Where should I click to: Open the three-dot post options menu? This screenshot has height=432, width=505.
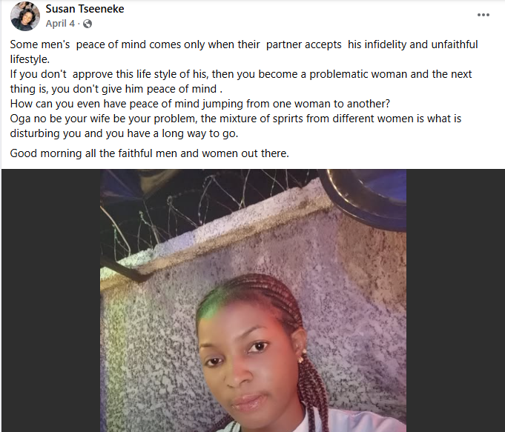click(483, 15)
